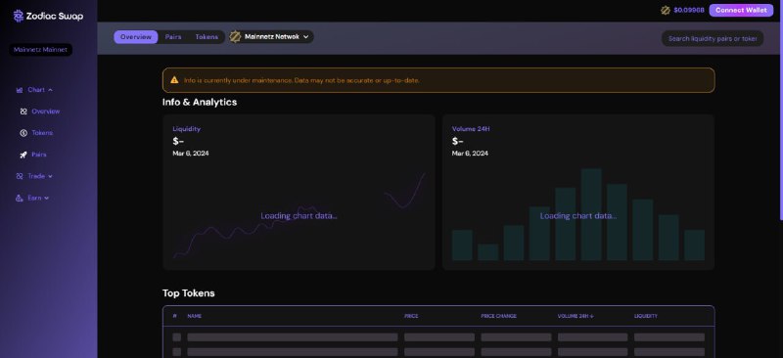Sort by Volume 24H column header

click(576, 316)
